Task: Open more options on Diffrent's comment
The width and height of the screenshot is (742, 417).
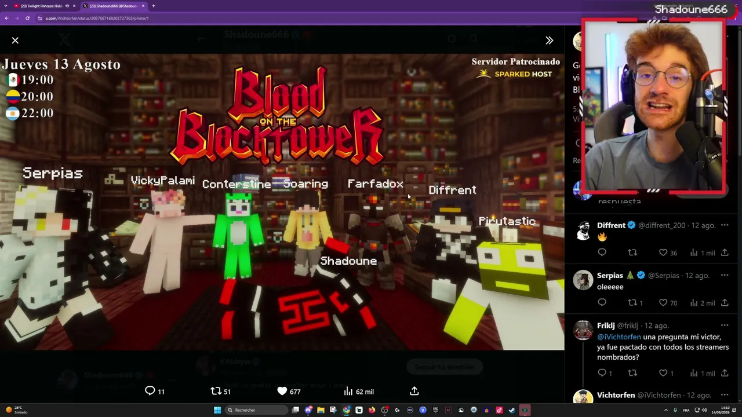Action: [x=725, y=225]
